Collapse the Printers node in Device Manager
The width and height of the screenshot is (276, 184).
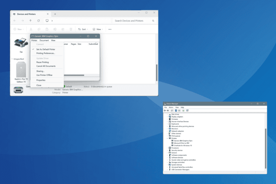pos(167,138)
